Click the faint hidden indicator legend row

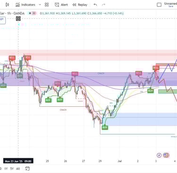[x=54, y=25]
